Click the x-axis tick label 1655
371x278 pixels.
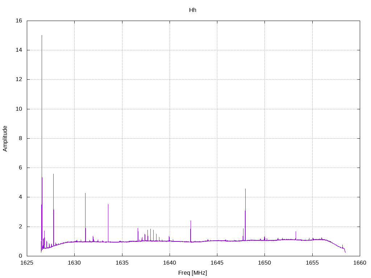pyautogui.click(x=312, y=263)
